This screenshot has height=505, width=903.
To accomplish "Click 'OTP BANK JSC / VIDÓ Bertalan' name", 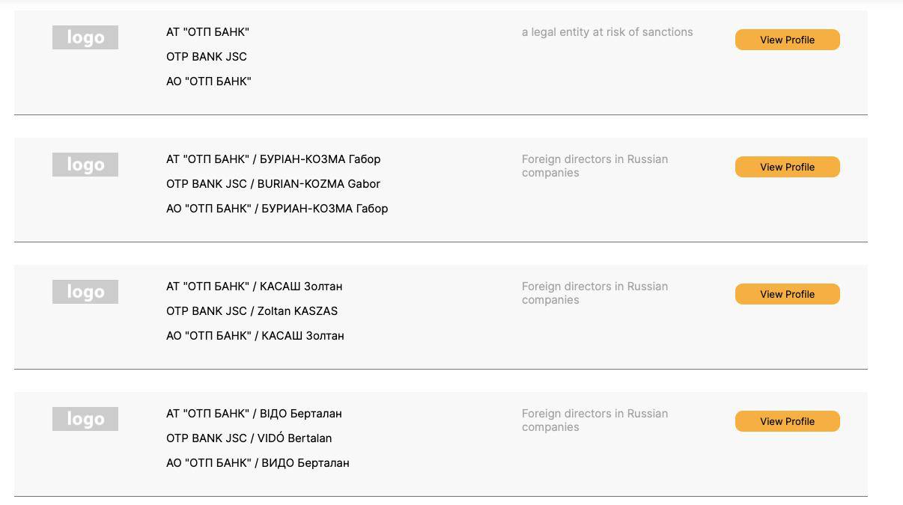I will [249, 438].
